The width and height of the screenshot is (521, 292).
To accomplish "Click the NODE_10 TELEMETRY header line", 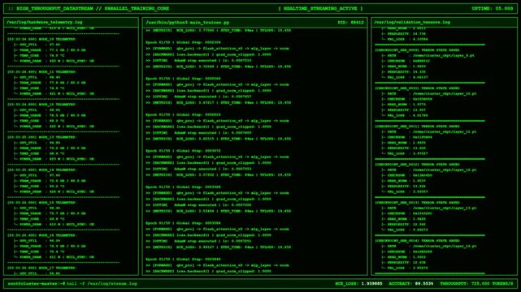I will (x=42, y=39).
